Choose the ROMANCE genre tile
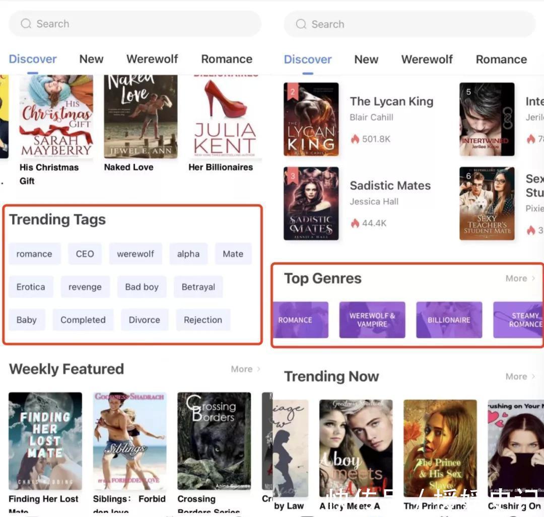Image resolution: width=544 pixels, height=517 pixels. (x=300, y=320)
